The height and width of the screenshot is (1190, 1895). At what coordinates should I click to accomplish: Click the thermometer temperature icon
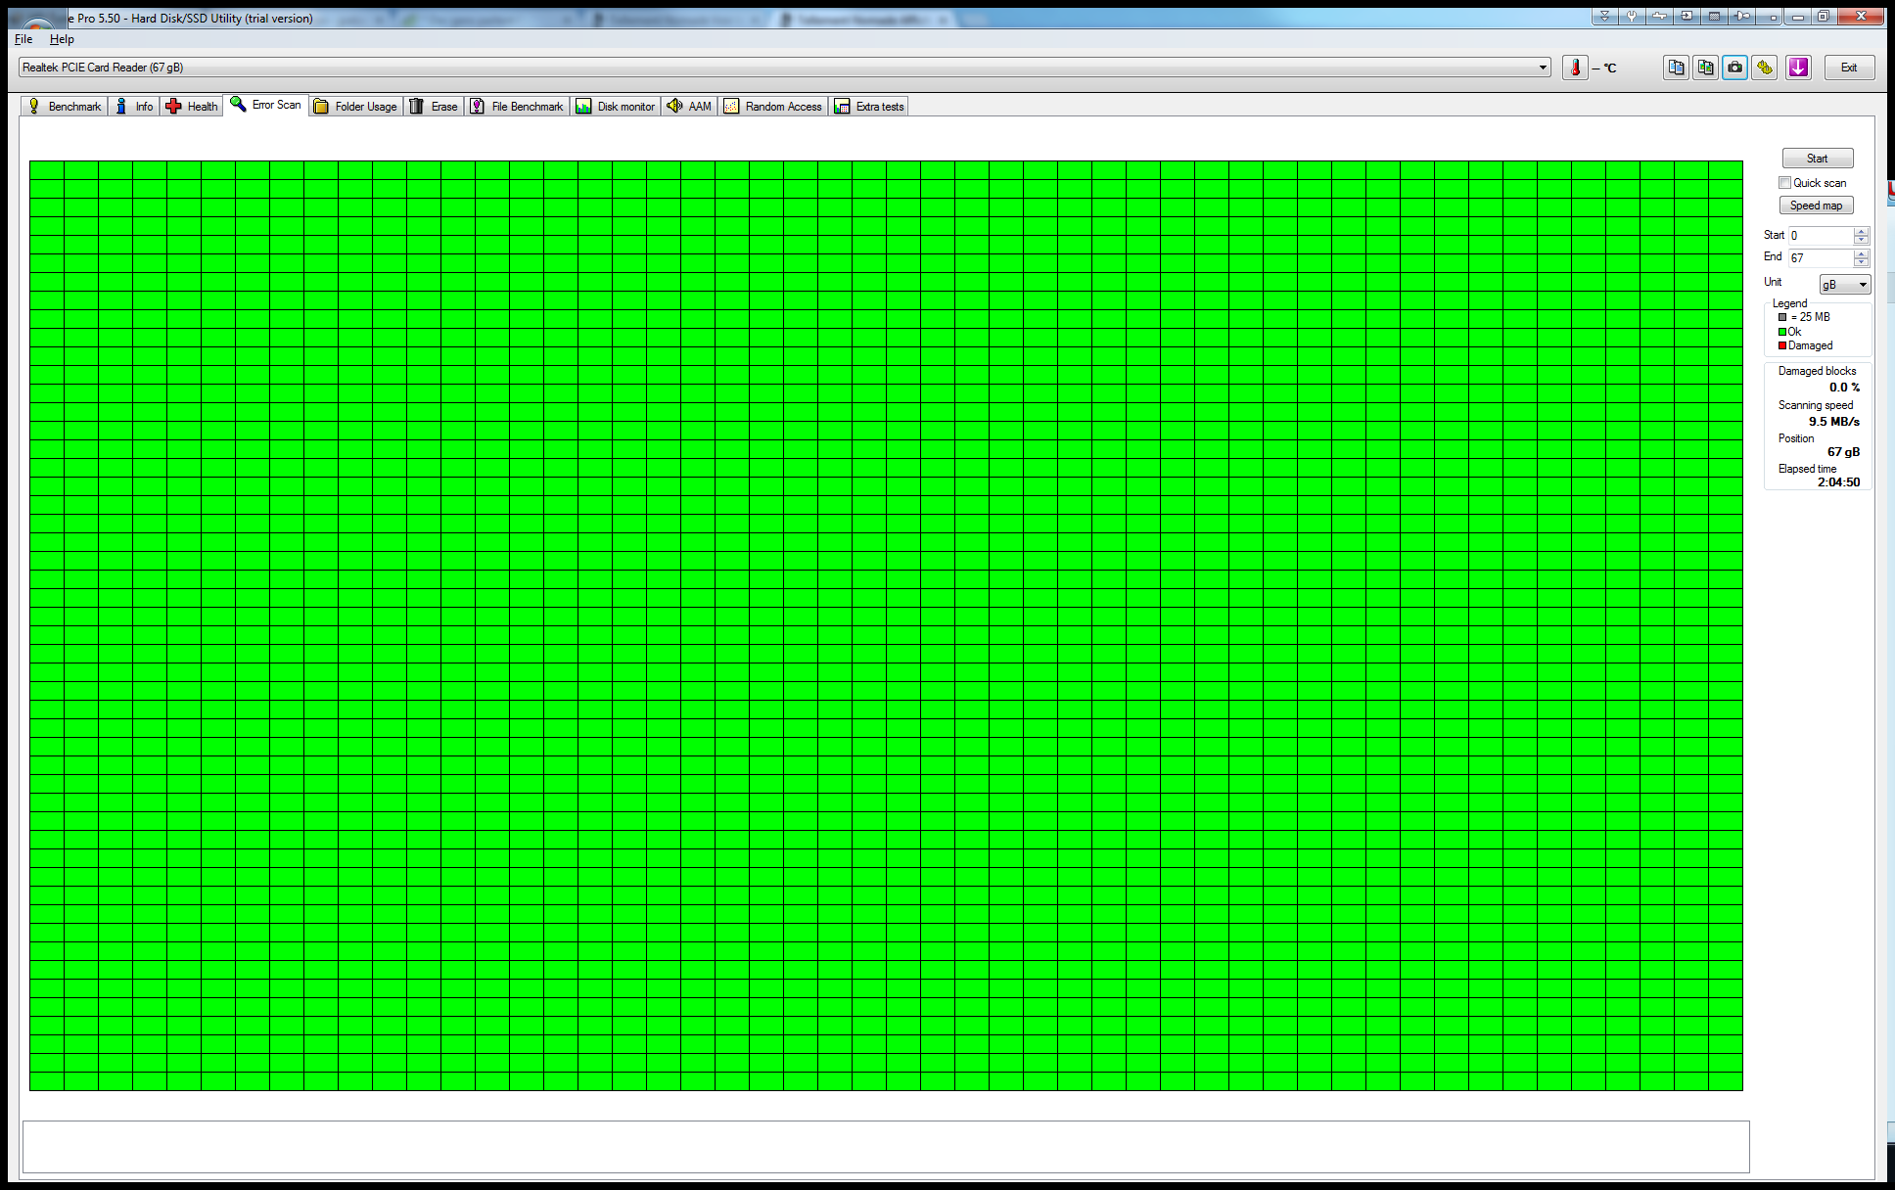tap(1575, 68)
